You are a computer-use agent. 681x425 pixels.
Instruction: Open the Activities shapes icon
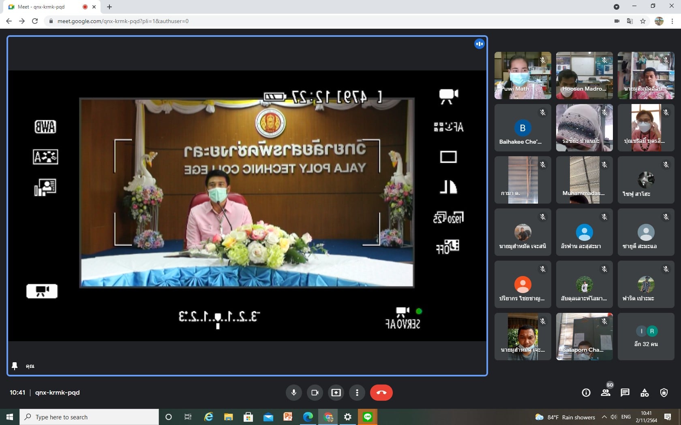645,393
